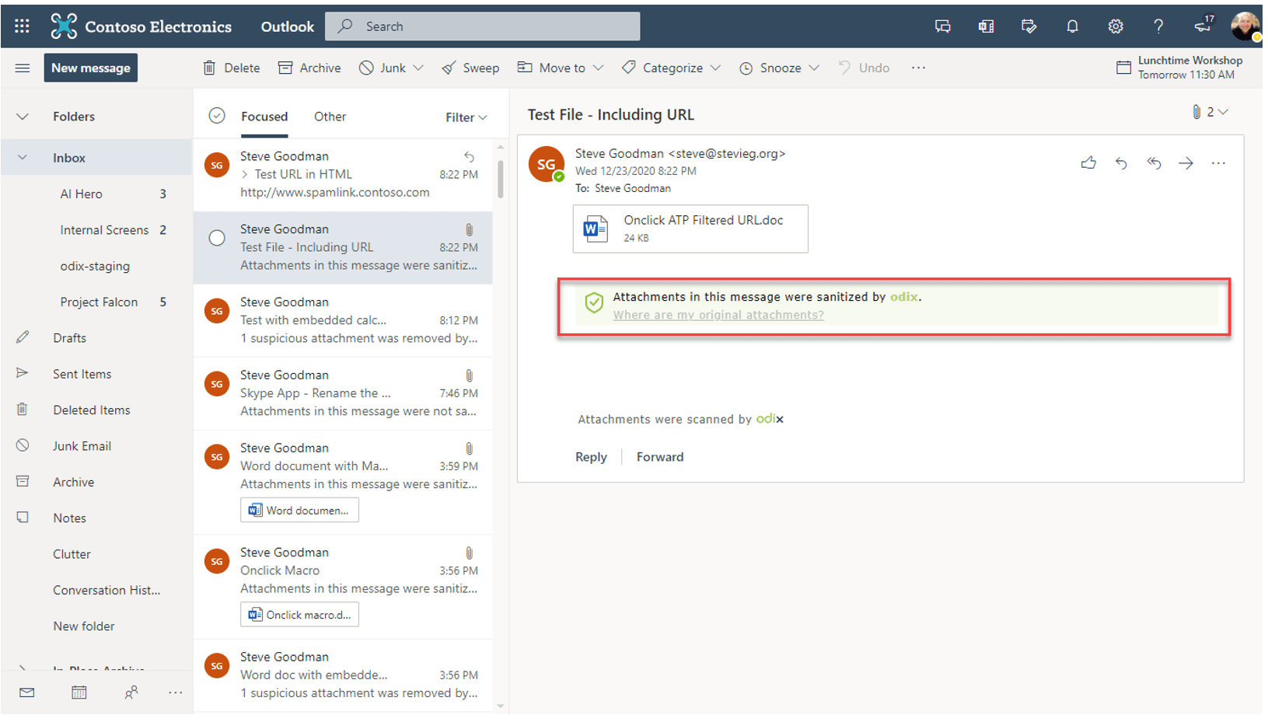Viewport: 1268px width, 722px height.
Task: Click the Forward button below message
Action: (660, 457)
